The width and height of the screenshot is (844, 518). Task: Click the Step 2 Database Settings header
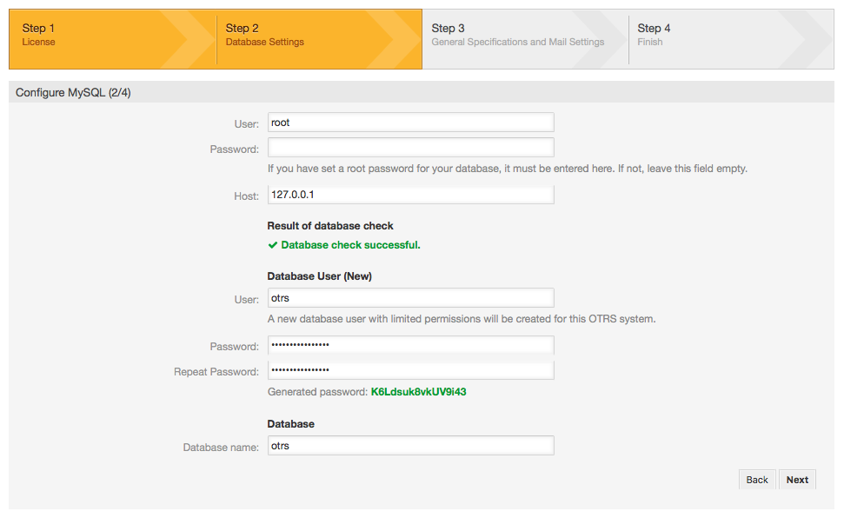pyautogui.click(x=287, y=35)
